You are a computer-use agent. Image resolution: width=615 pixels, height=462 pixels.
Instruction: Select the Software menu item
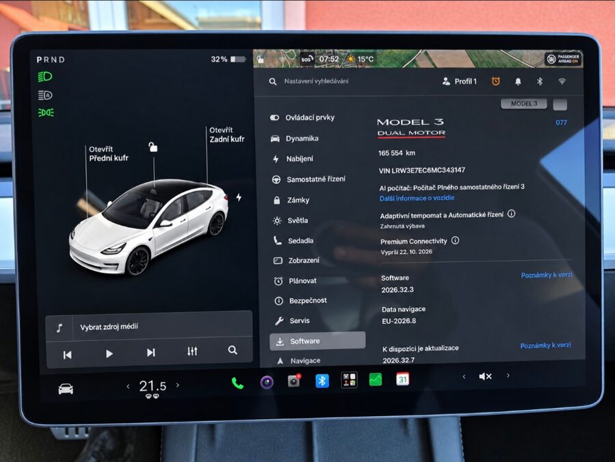tap(317, 341)
